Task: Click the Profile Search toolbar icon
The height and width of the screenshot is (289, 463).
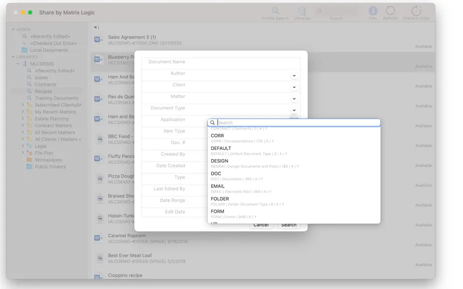Action: [x=275, y=11]
